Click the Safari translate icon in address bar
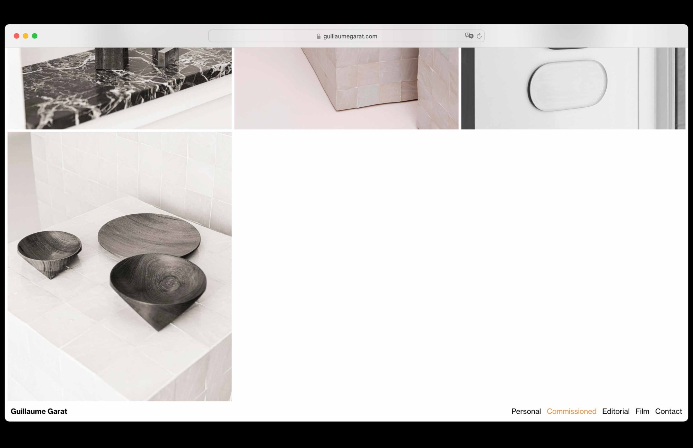The width and height of the screenshot is (693, 448). [470, 36]
